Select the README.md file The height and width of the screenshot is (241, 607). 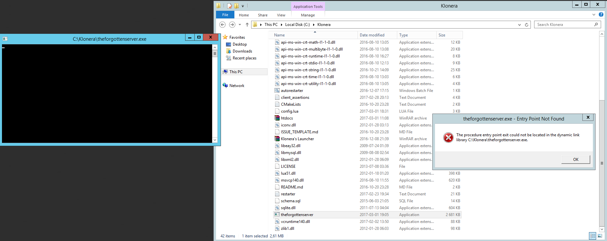(x=292, y=187)
